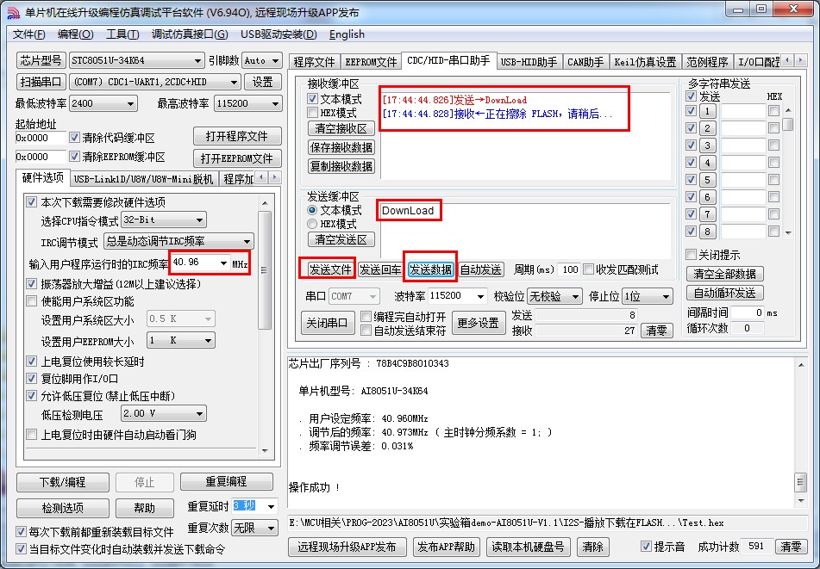
Task: Expand the chip model STC8051U-34K64 dropdown
Action: click(197, 60)
